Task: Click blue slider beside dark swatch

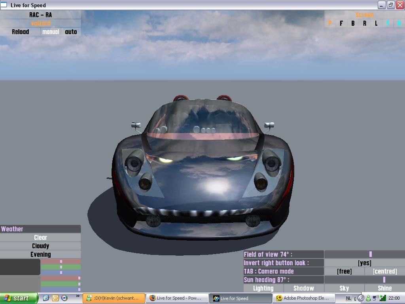Action: (x=61, y=272)
